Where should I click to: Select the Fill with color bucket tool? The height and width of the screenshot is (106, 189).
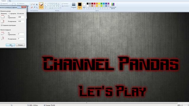[34, 4]
